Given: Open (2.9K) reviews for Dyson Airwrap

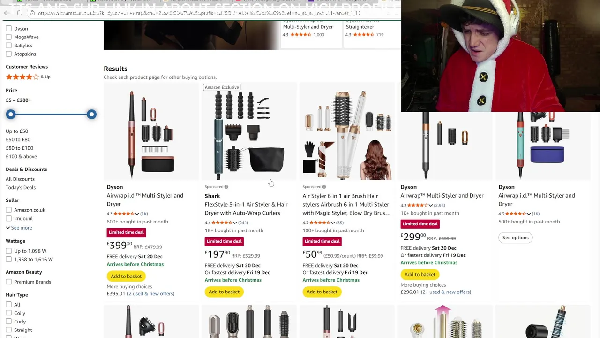Looking at the screenshot, I should point(439,206).
